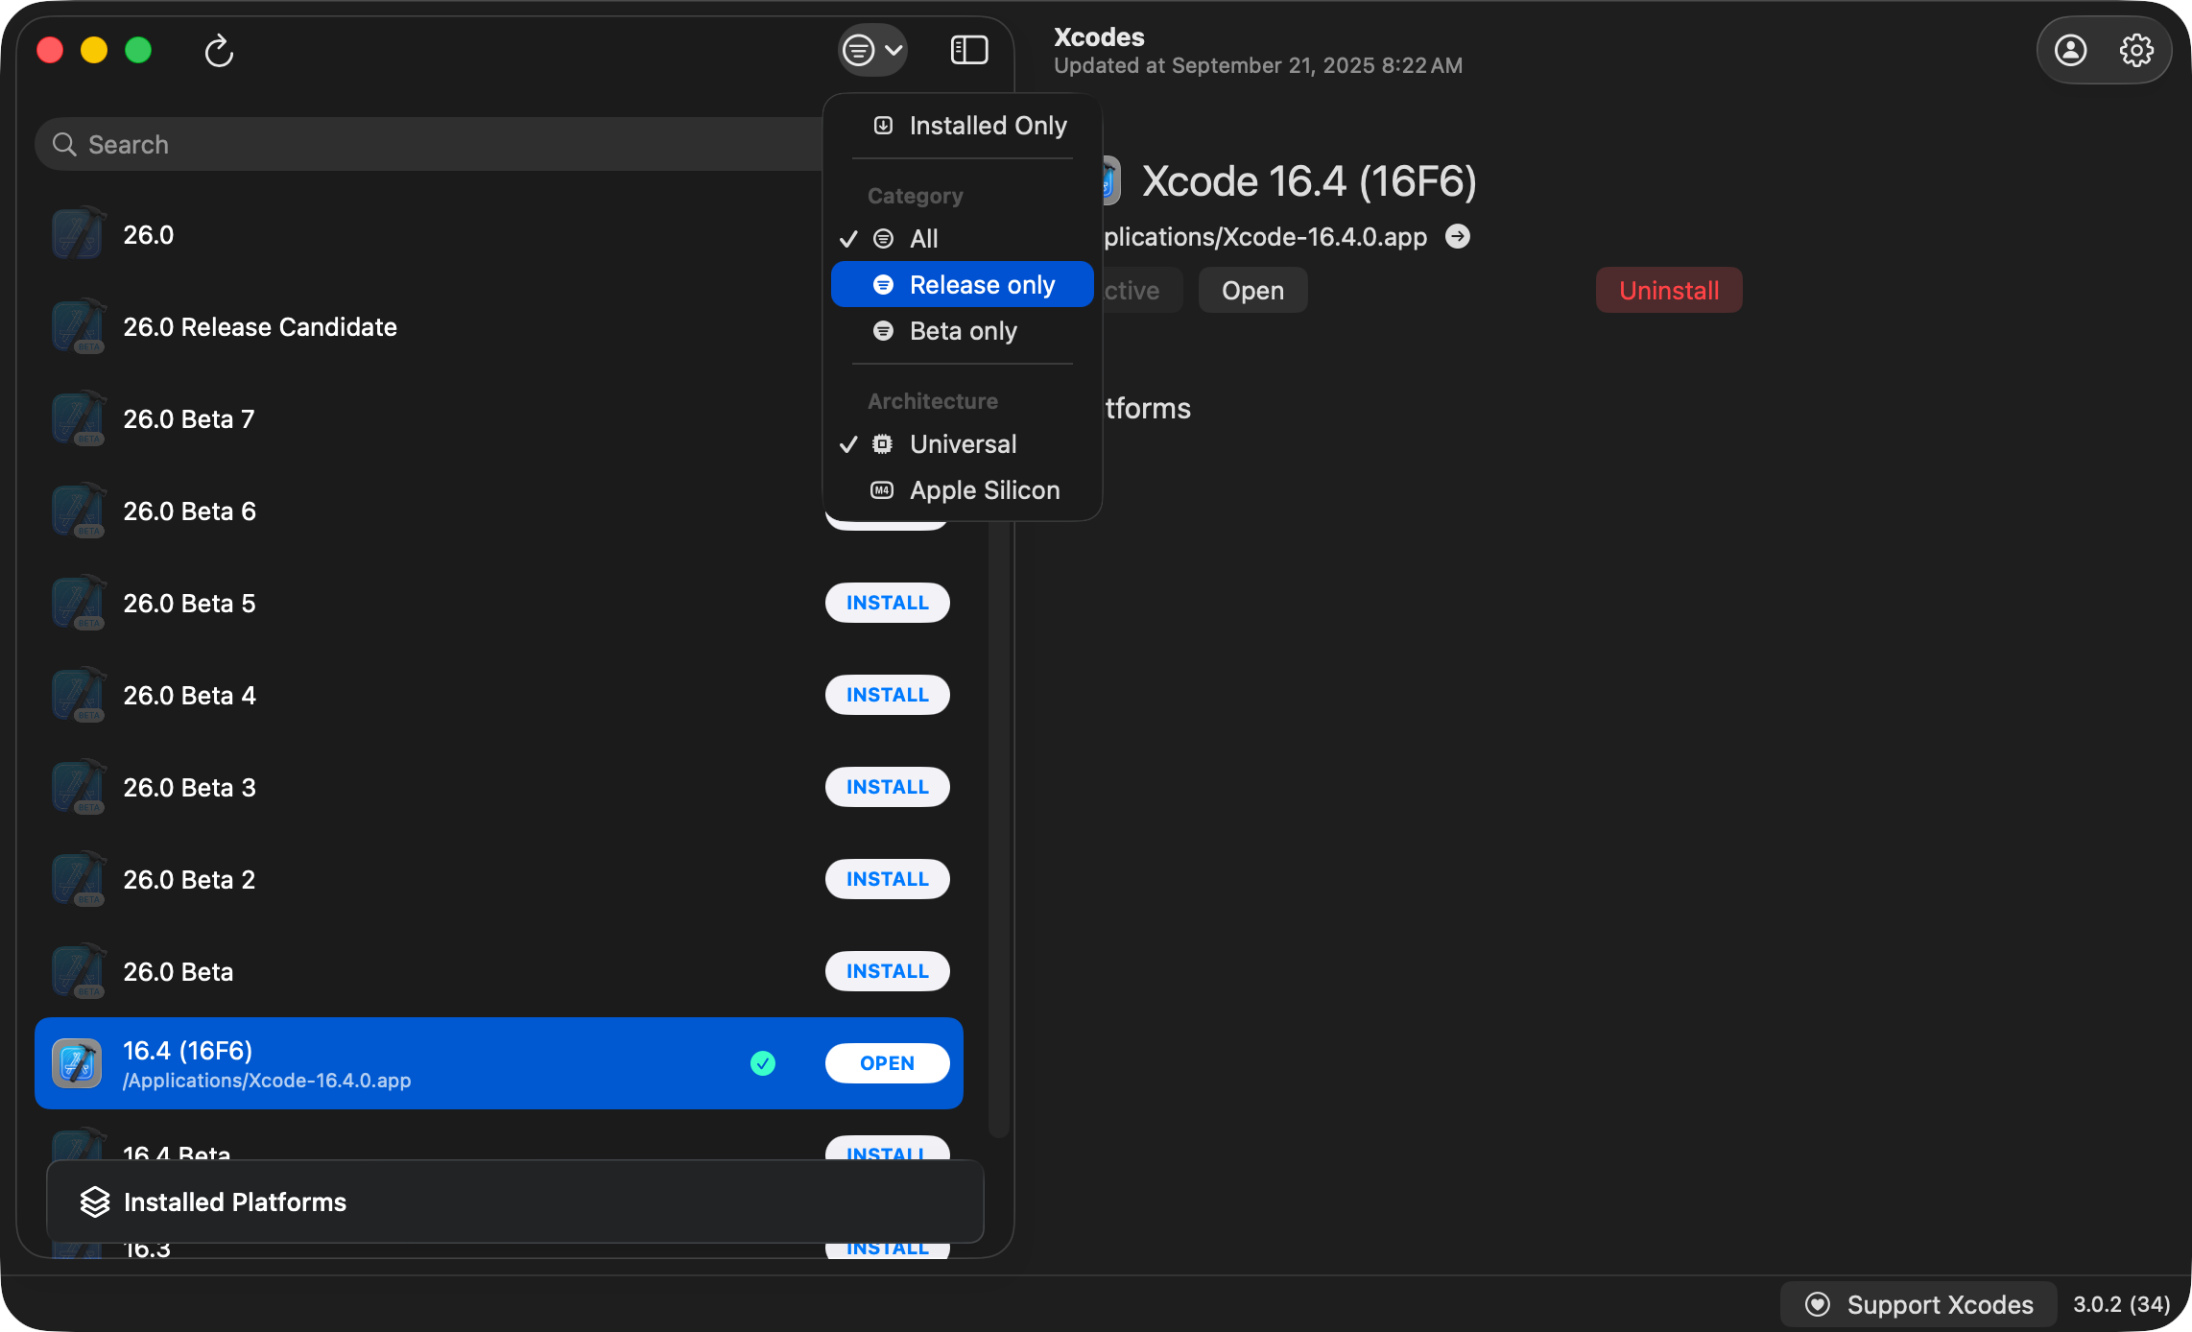Click the Installed Platforms layers icon

pyautogui.click(x=95, y=1201)
